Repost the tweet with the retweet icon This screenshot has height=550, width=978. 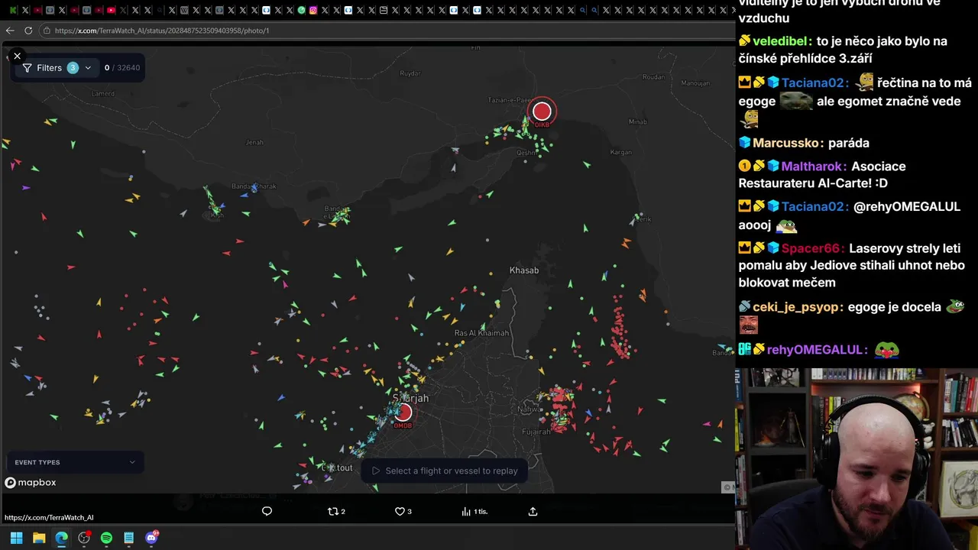332,511
